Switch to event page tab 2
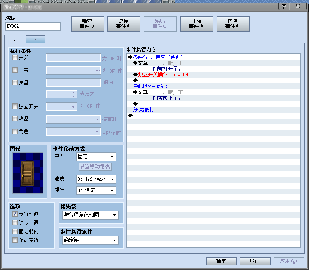Screen dimensions: 309x270 click(x=35, y=40)
